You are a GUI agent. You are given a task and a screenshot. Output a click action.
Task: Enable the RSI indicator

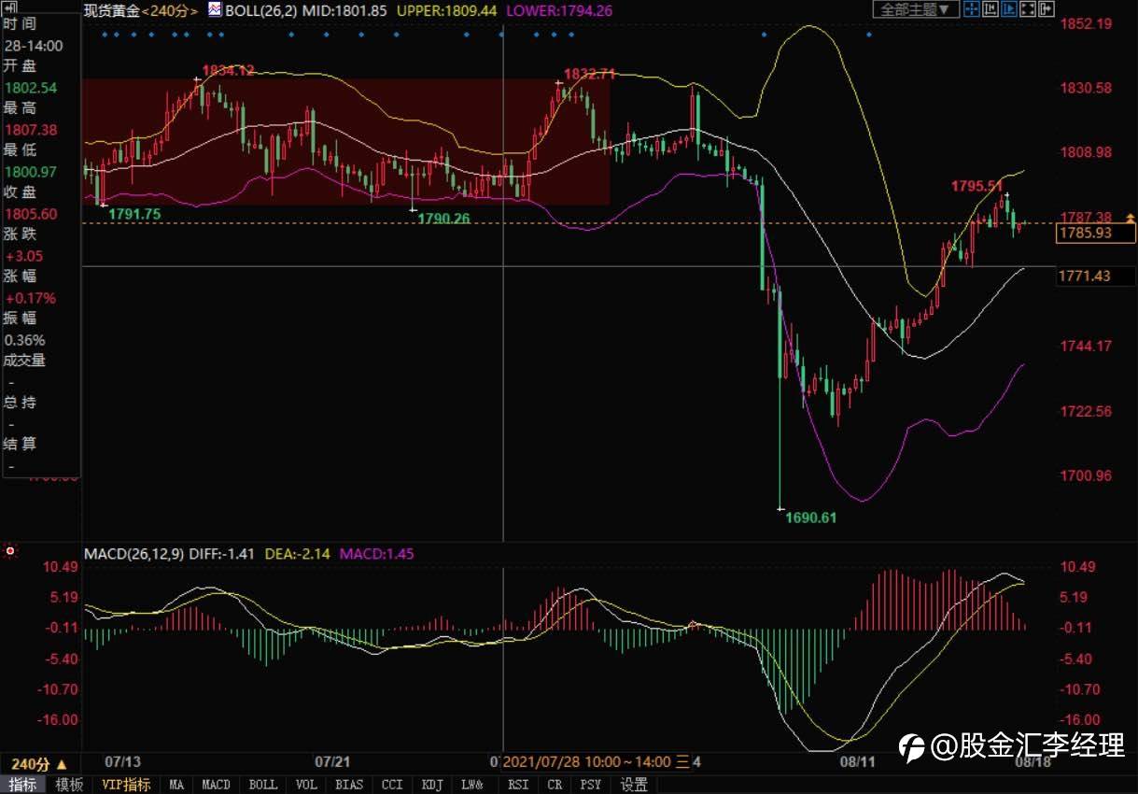click(517, 785)
